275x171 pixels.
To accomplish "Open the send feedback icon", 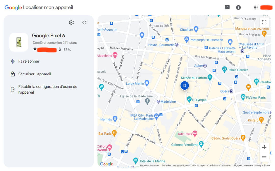I will pyautogui.click(x=227, y=7).
